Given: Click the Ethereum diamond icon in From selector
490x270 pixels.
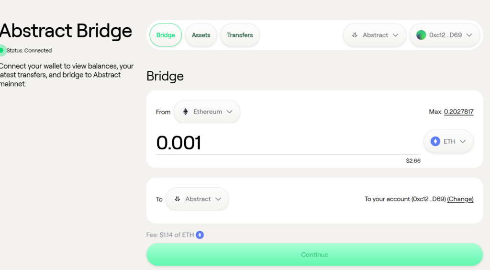Looking at the screenshot, I should [x=185, y=112].
